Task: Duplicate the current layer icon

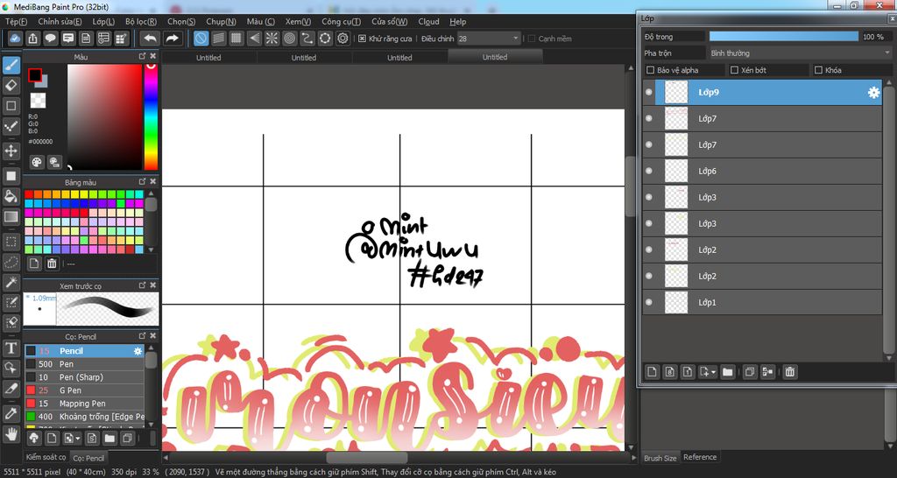Action: (750, 372)
